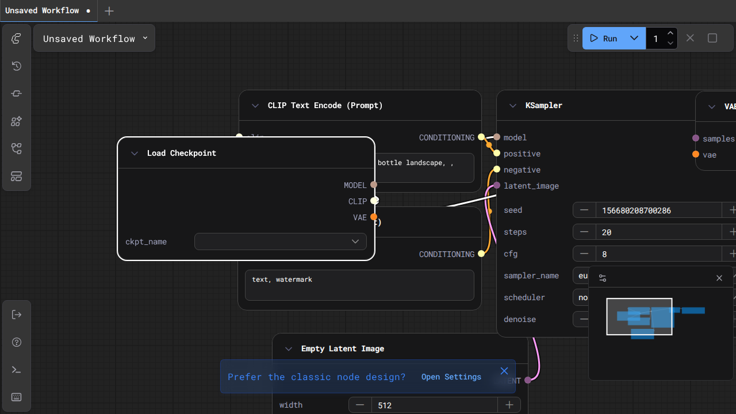Image resolution: width=736 pixels, height=414 pixels.
Task: Toggle the bottom console terminal panel
Action: [17, 370]
